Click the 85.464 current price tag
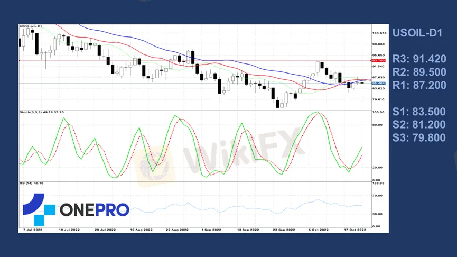The image size is (457, 257). [378, 84]
